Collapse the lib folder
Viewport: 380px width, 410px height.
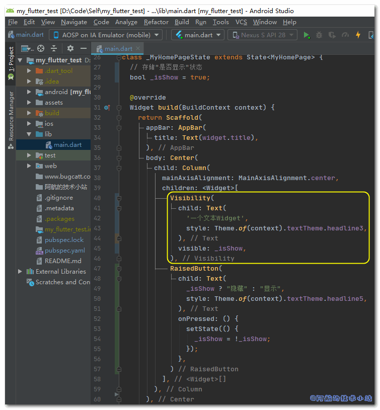tap(29, 134)
